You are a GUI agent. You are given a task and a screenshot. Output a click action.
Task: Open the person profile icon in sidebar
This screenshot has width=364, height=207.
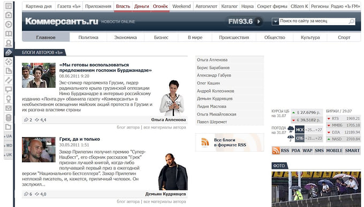click(x=9, y=43)
